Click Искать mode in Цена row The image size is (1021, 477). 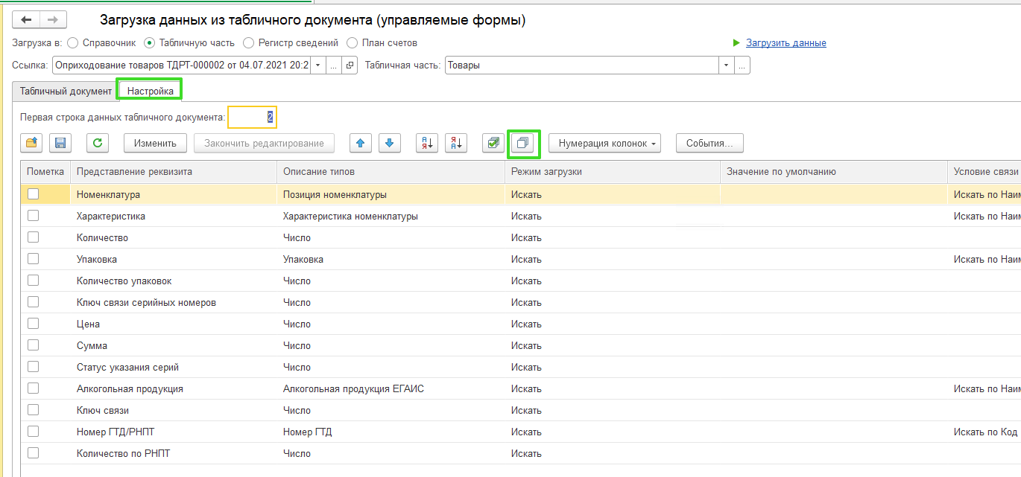(x=613, y=324)
